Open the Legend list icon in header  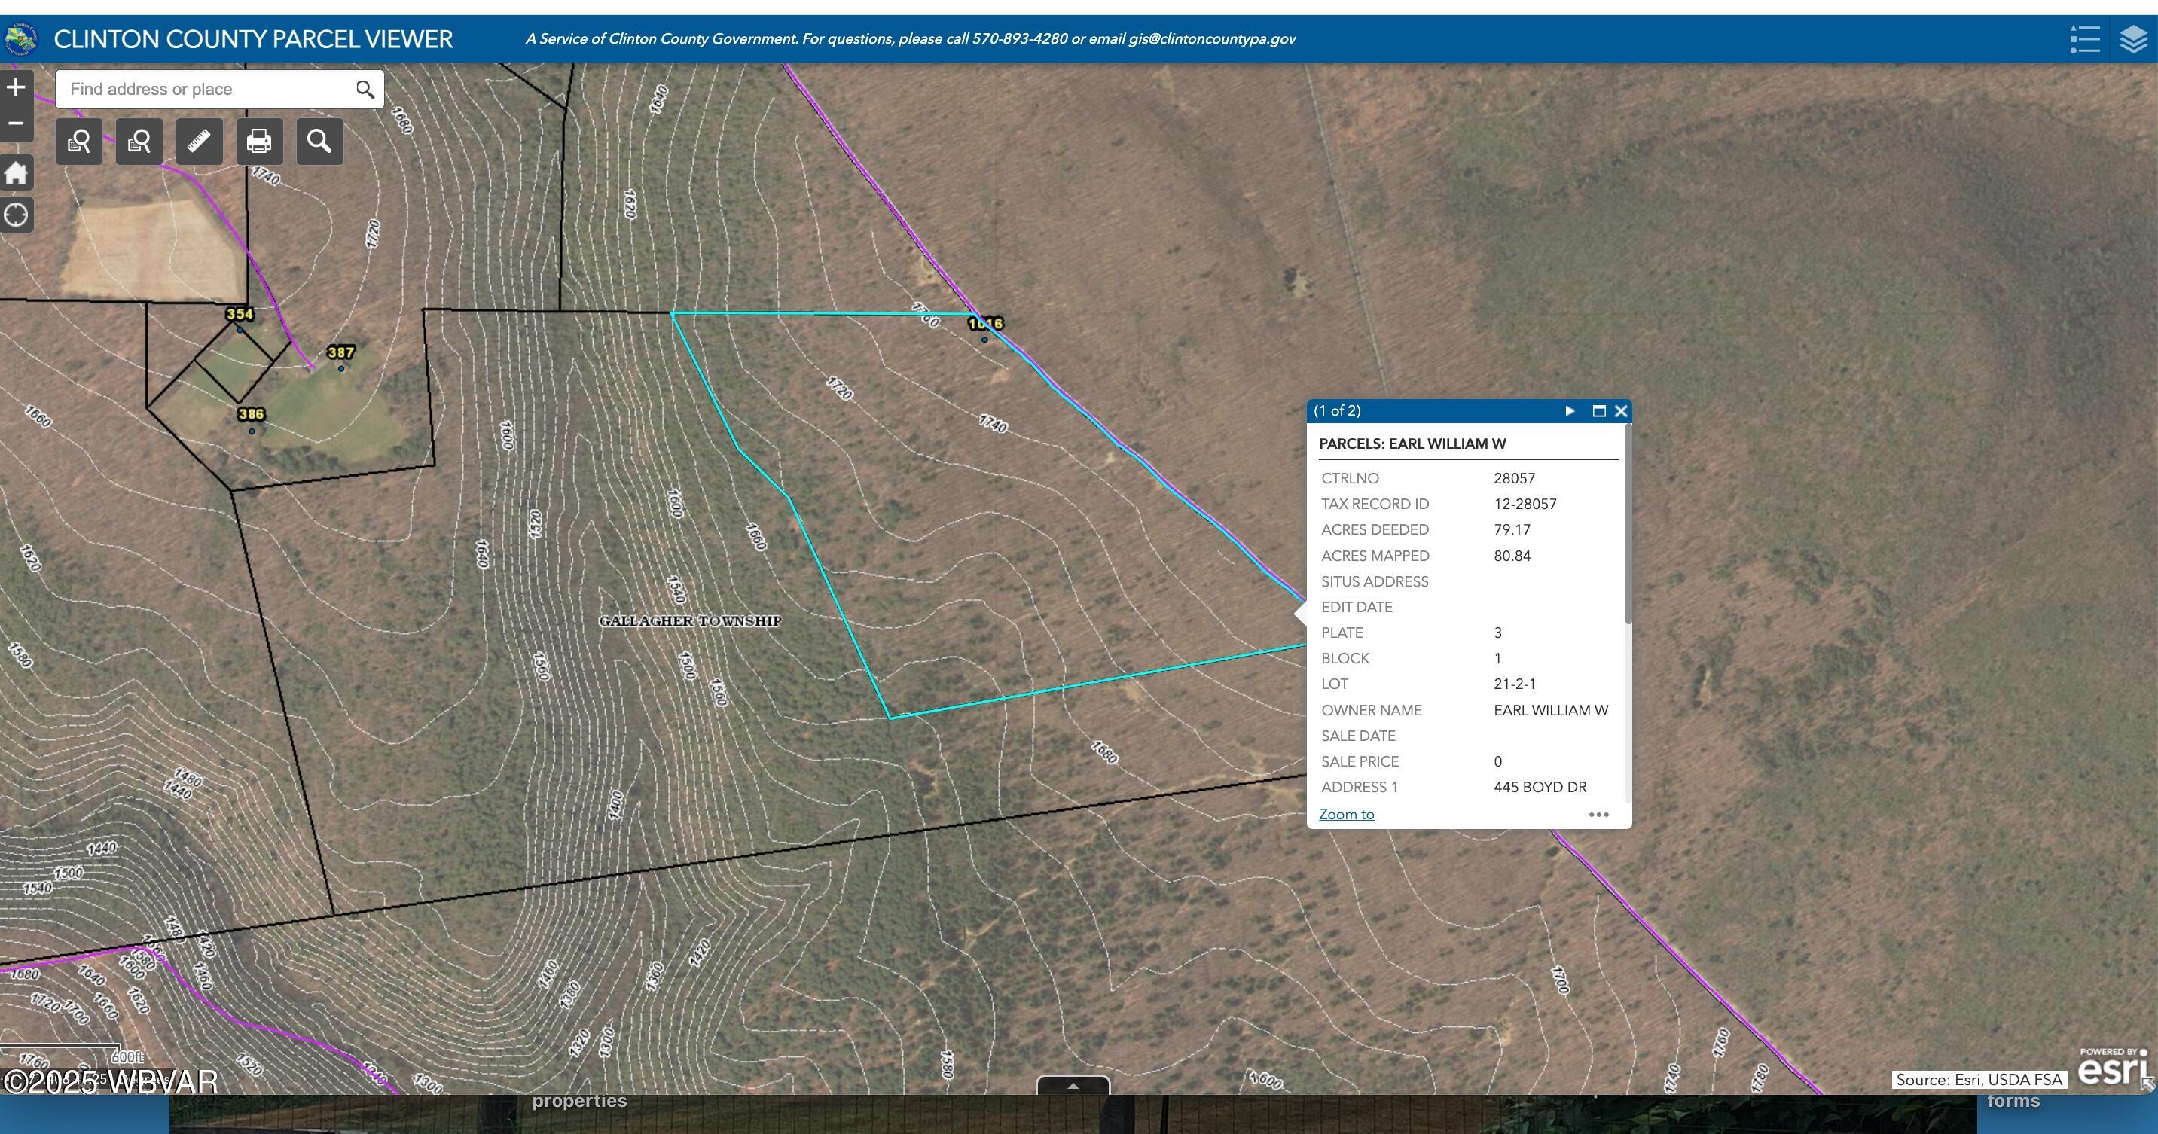coord(2084,39)
